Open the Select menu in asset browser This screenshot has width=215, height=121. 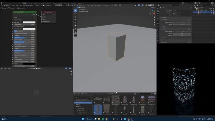(82, 94)
